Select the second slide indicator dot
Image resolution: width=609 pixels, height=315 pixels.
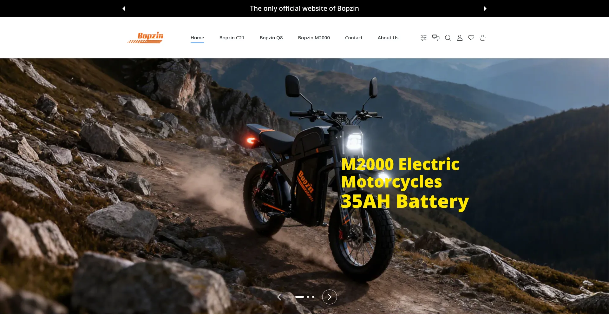coord(308,297)
